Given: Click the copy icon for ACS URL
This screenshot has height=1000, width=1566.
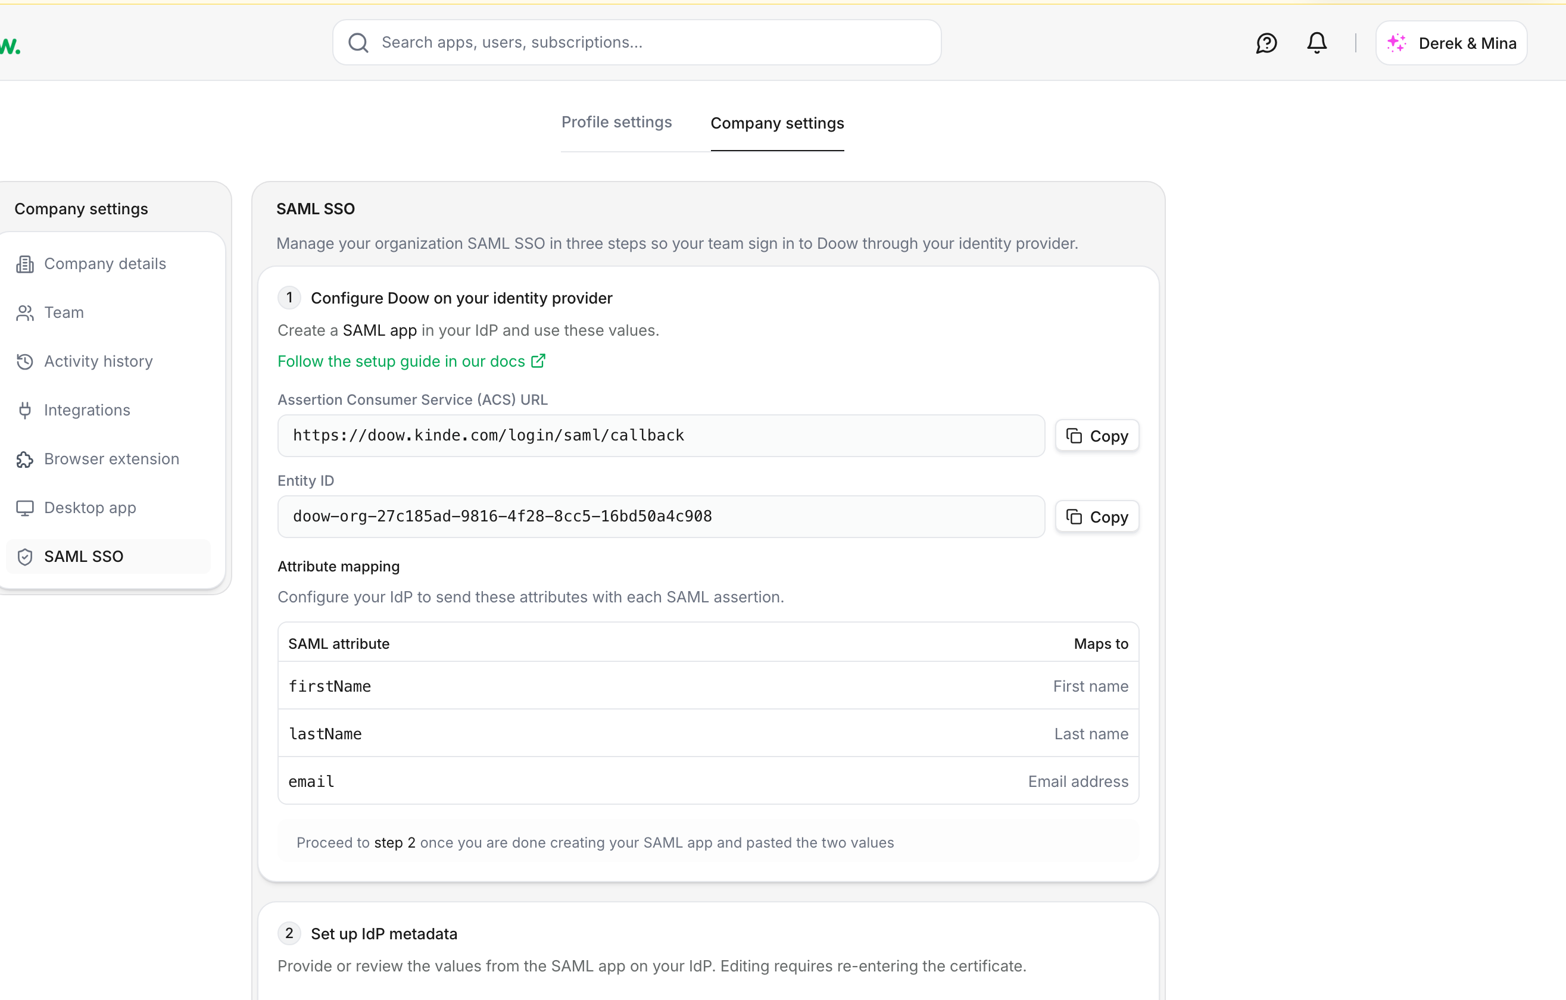Looking at the screenshot, I should point(1074,436).
